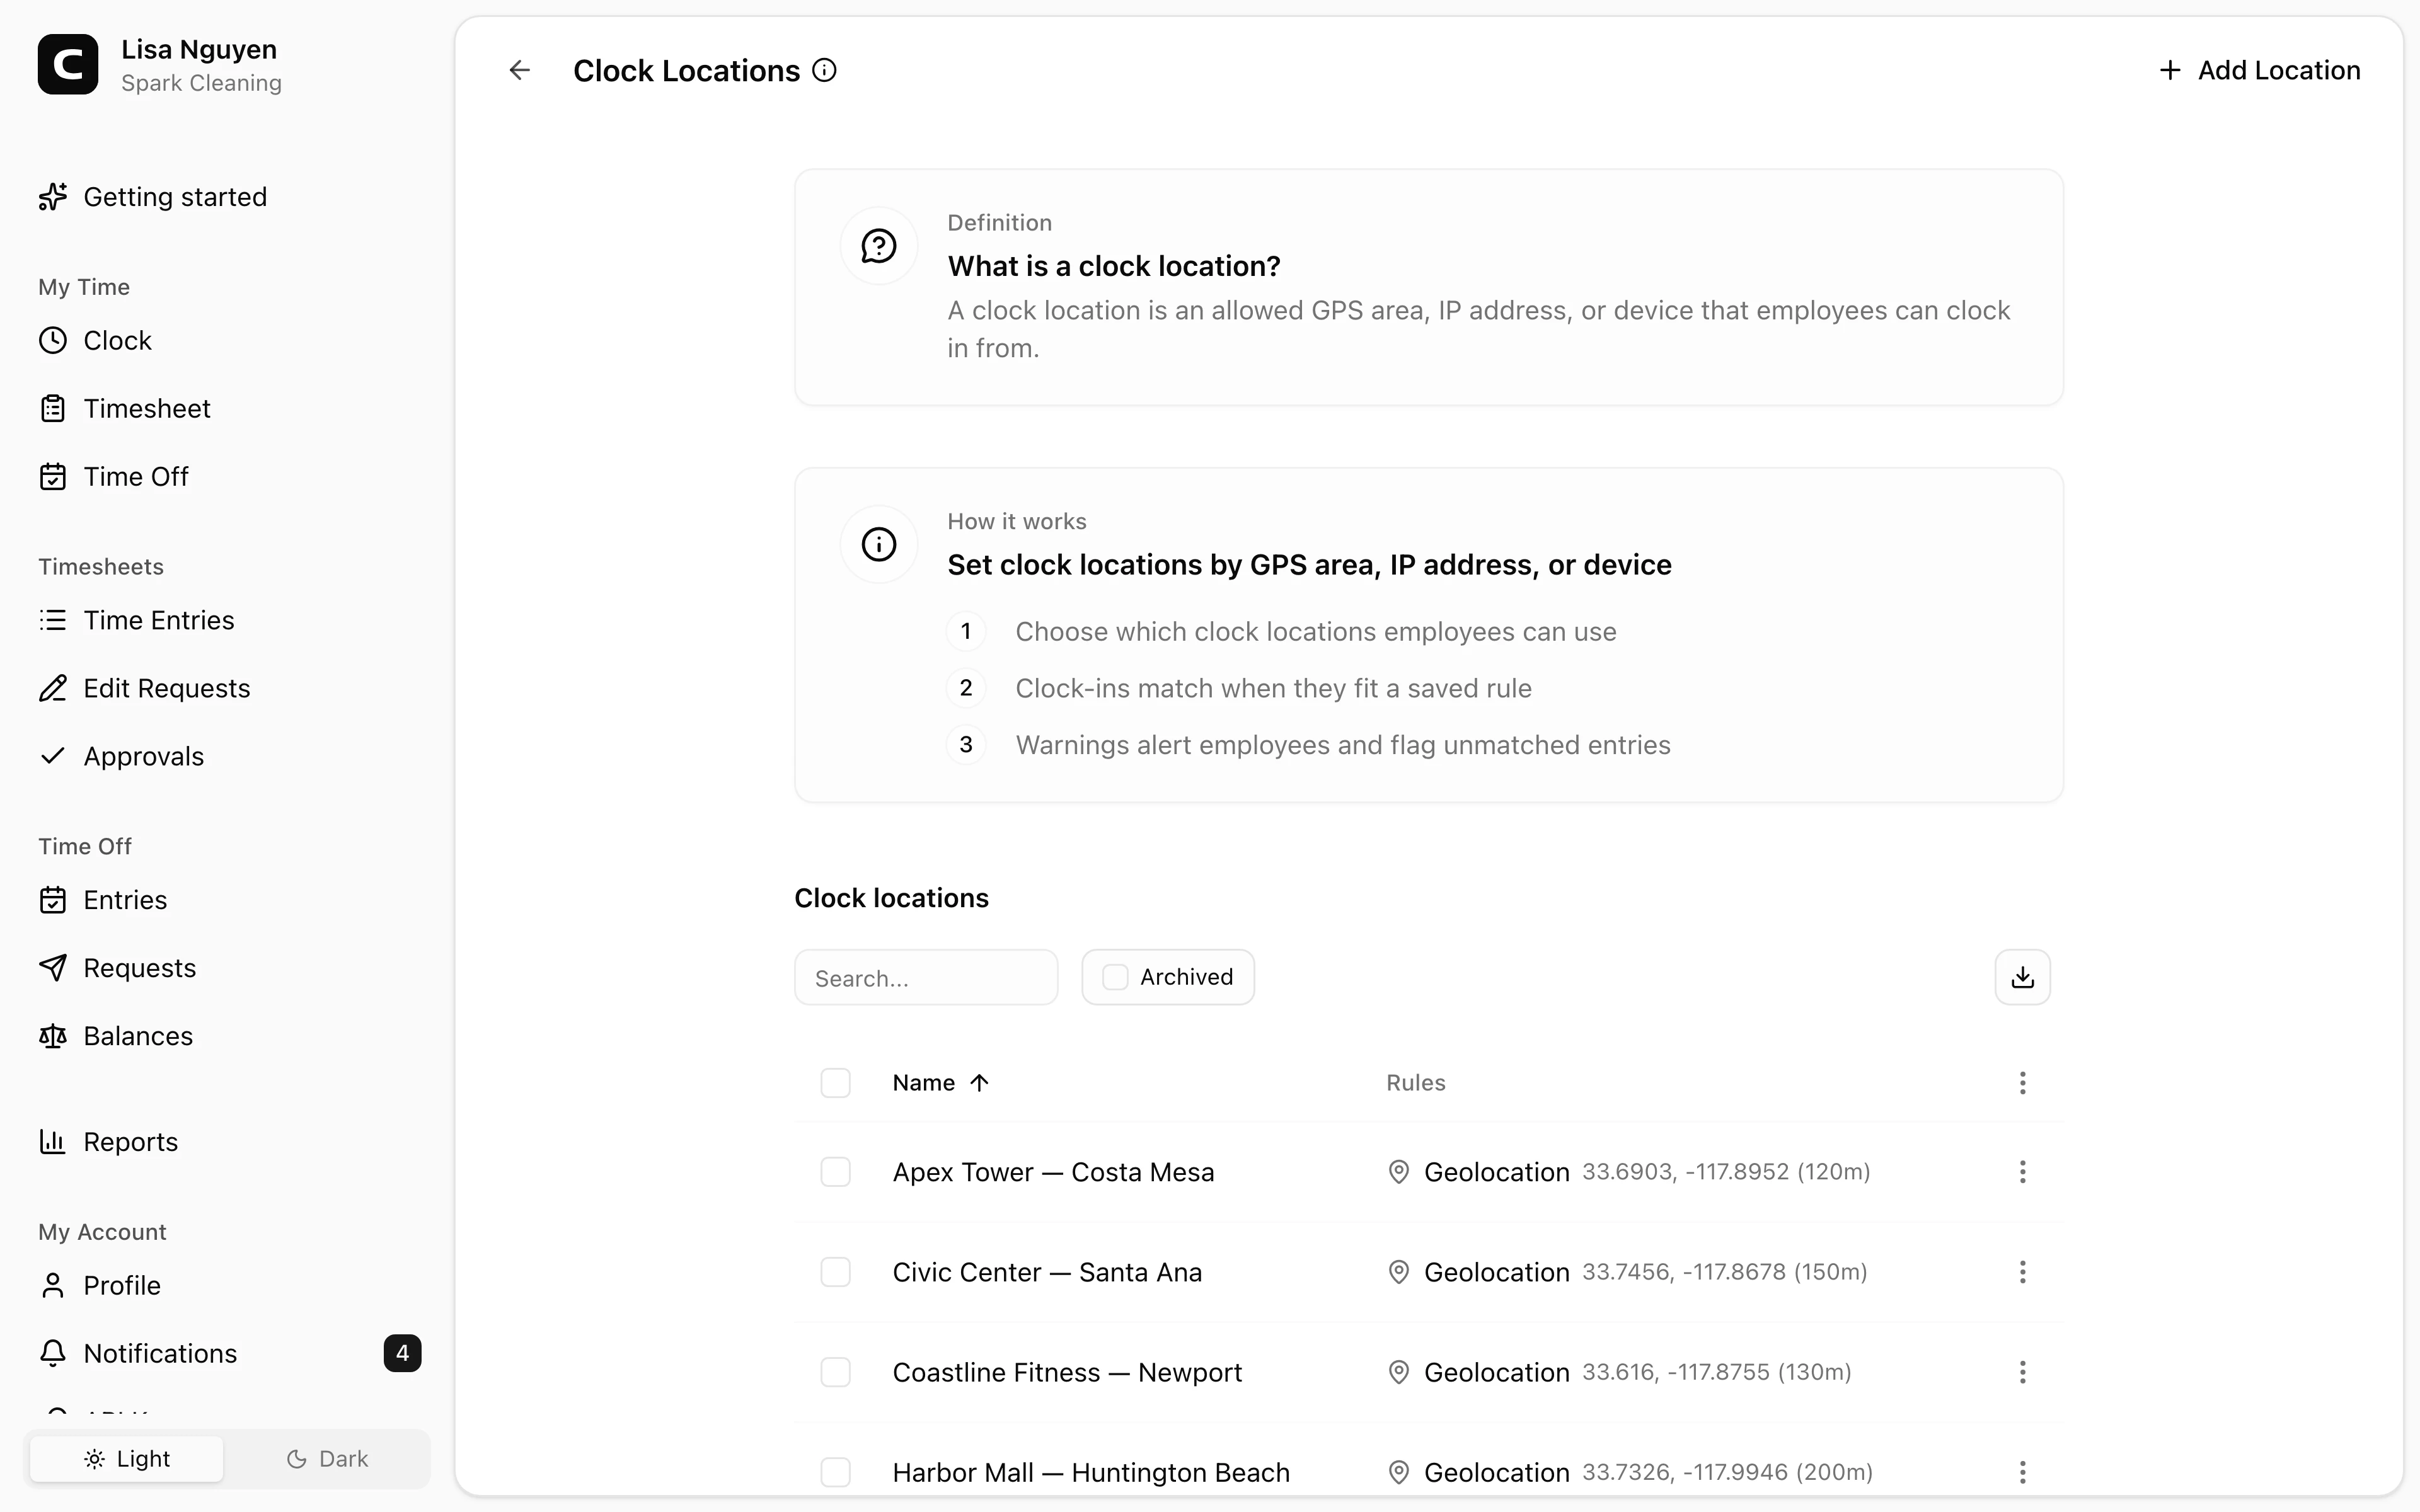Click coordinates 33.616, -117.8755 (130m)
2420x1512 pixels.
click(x=1717, y=1372)
